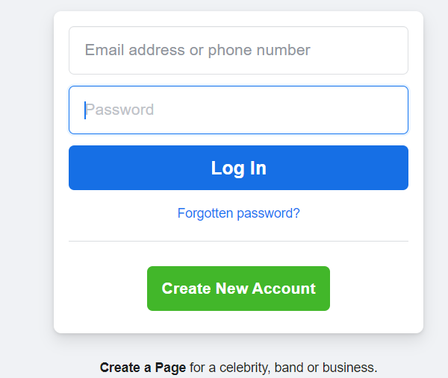The height and width of the screenshot is (378, 448).
Task: Start password recovery via Forgotten password?
Action: tap(238, 213)
